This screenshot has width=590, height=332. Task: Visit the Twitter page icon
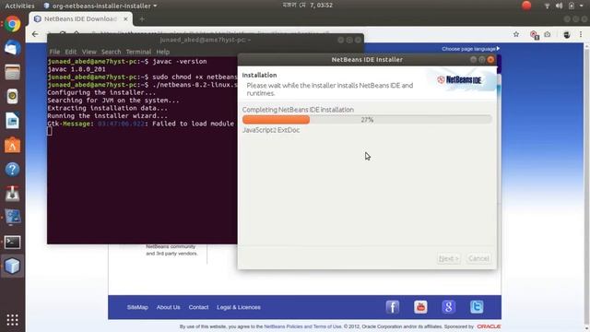(477, 307)
